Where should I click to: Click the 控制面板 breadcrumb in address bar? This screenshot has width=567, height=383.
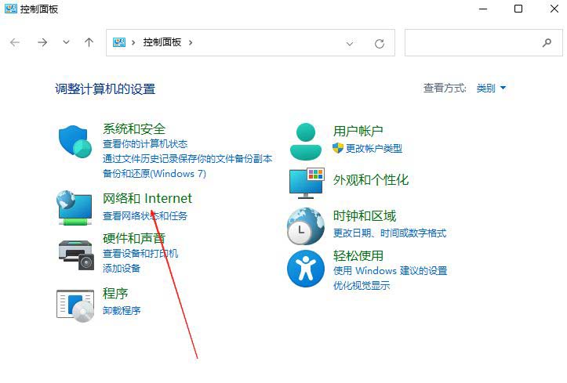point(162,42)
